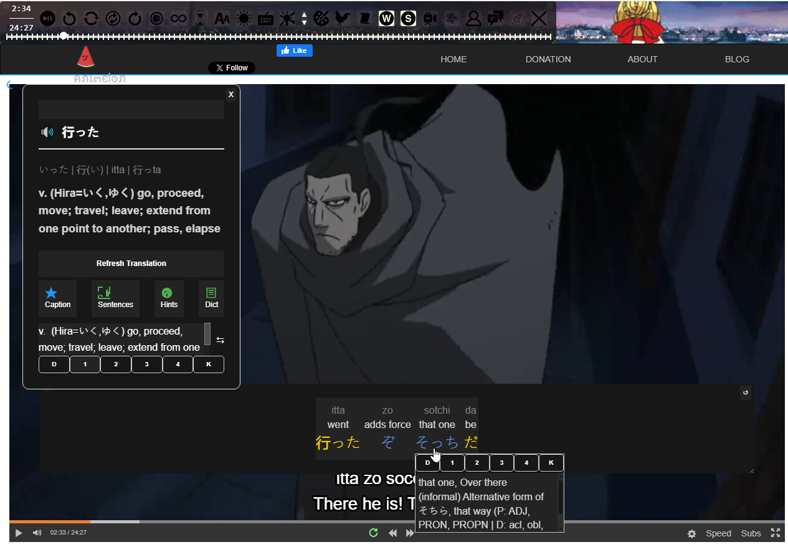Toggle the circled S button
The width and height of the screenshot is (788, 547).
click(x=408, y=19)
